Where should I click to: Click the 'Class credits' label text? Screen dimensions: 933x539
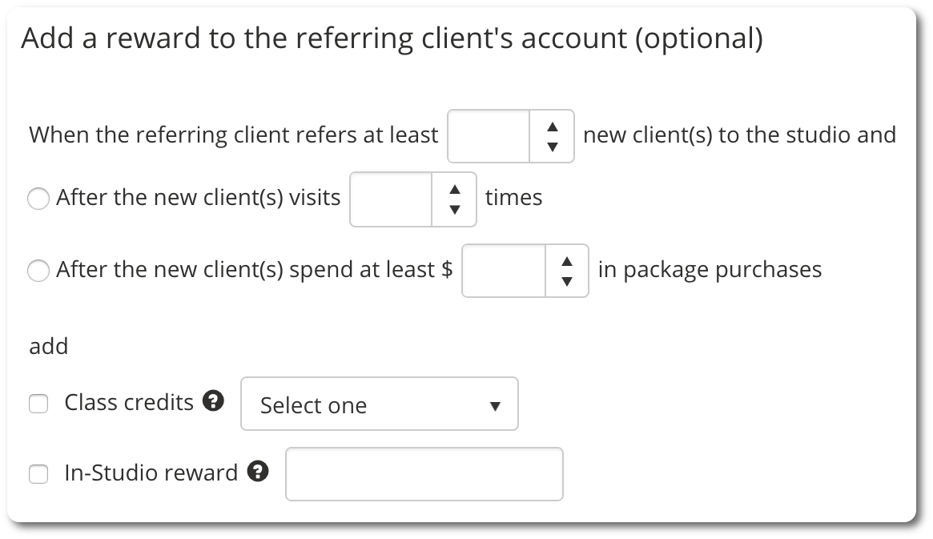[x=129, y=402]
